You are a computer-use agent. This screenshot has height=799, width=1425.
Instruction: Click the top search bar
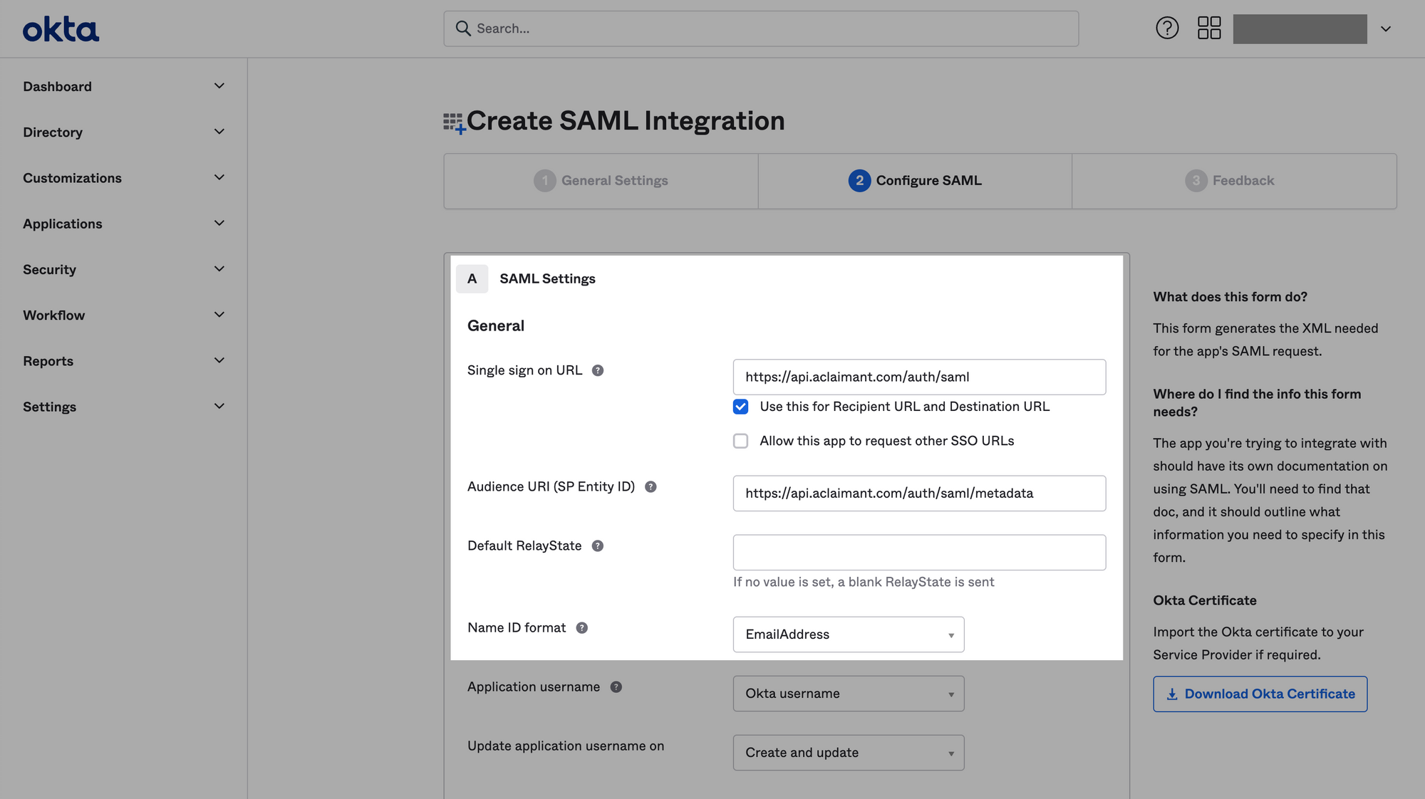[761, 28]
